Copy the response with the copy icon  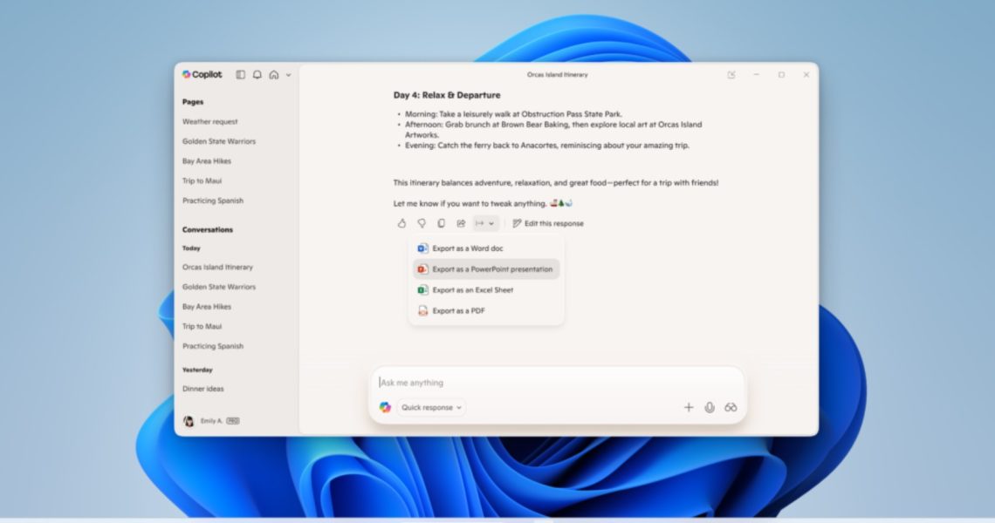[441, 223]
